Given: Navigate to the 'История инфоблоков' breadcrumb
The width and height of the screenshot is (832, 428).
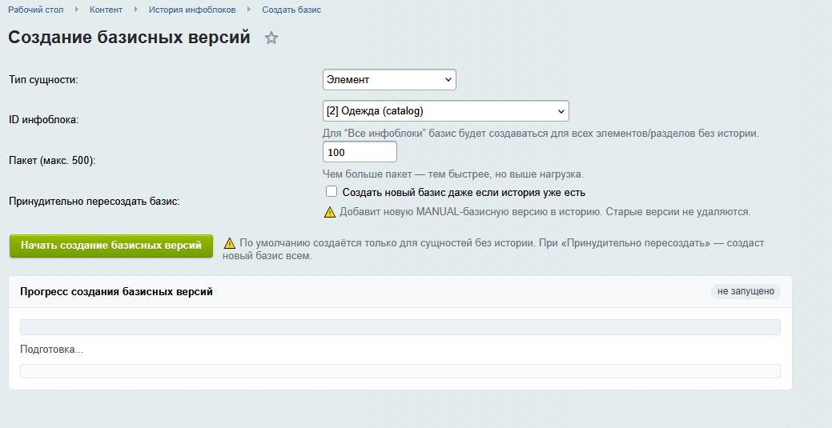Looking at the screenshot, I should [192, 10].
